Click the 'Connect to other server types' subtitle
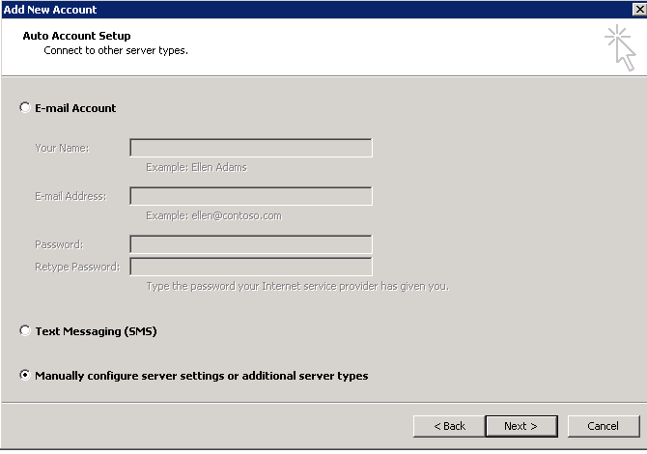This screenshot has height=454, width=647. (x=116, y=50)
